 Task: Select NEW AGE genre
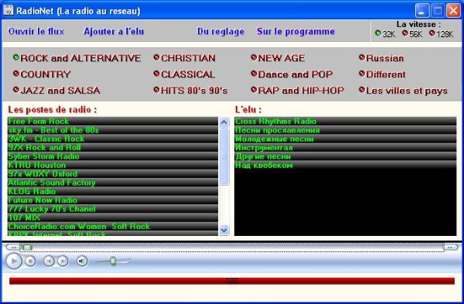(278, 58)
